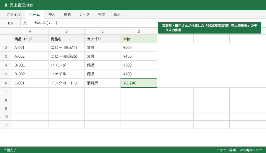
Task: Click the エクセル辞典 exceljiten.com label
Action: click(239, 150)
